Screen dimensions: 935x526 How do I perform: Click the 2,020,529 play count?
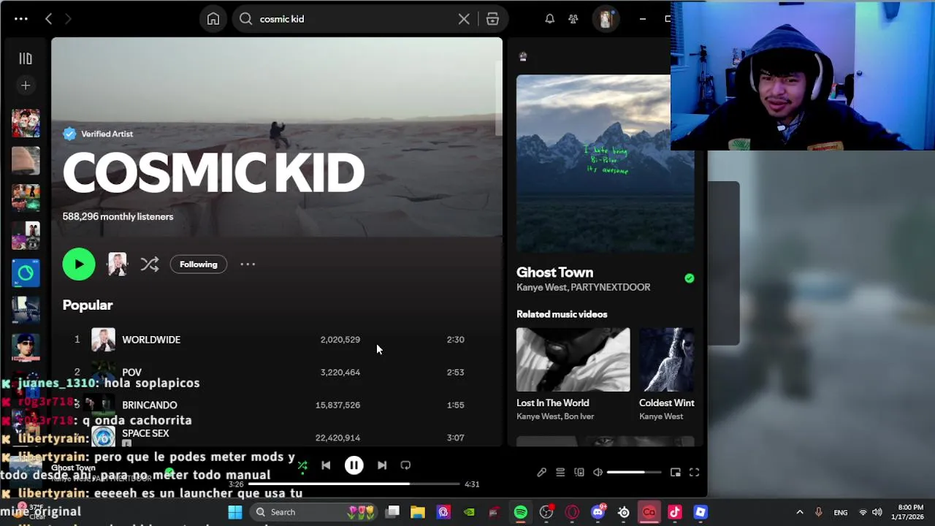coord(340,340)
